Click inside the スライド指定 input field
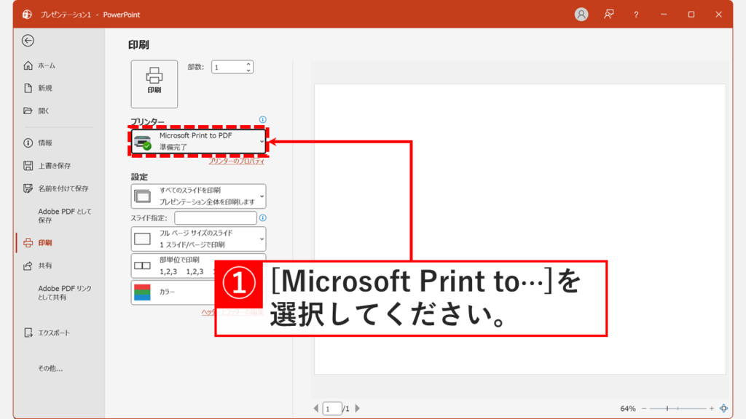 pos(216,218)
